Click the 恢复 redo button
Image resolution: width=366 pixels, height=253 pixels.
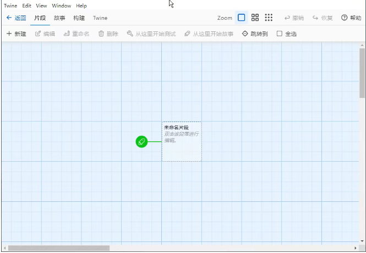(323, 18)
